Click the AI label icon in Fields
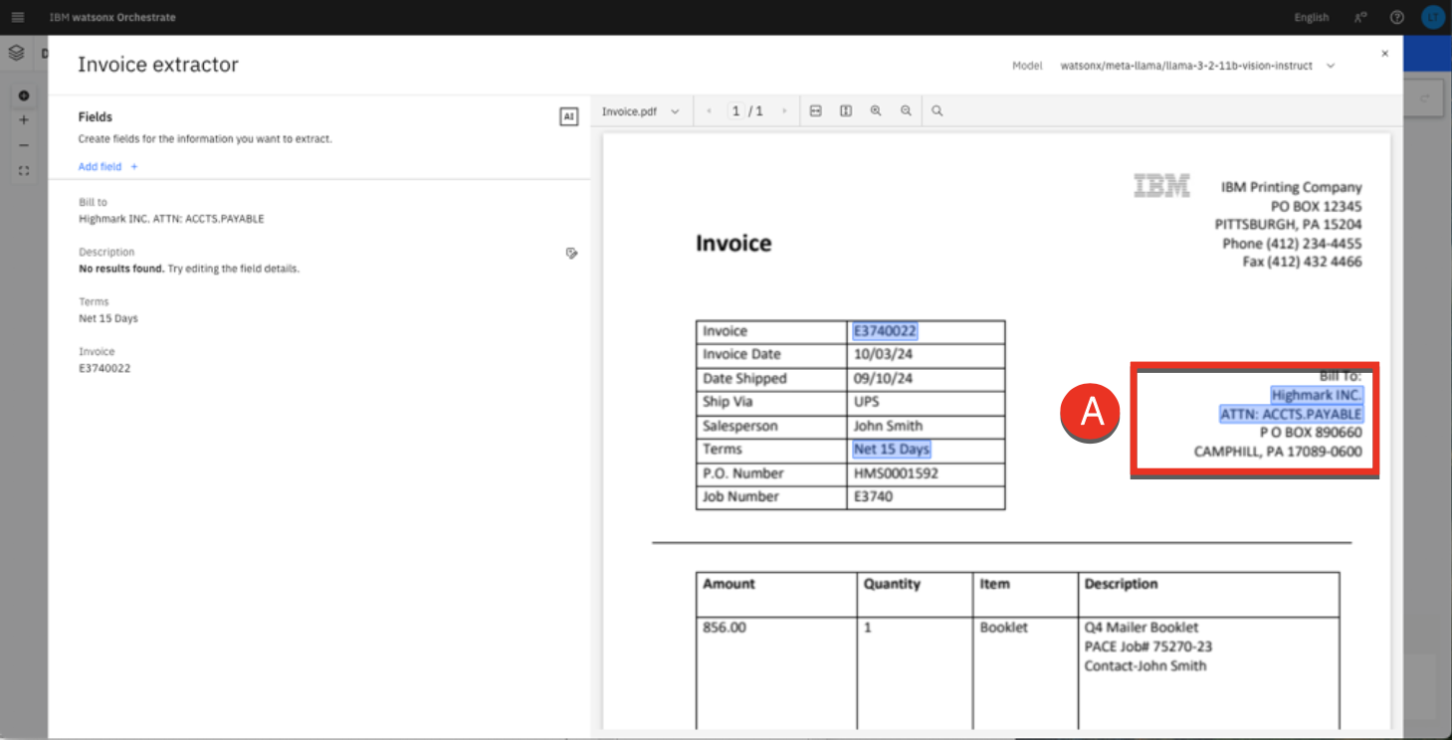This screenshot has height=740, width=1452. point(568,116)
